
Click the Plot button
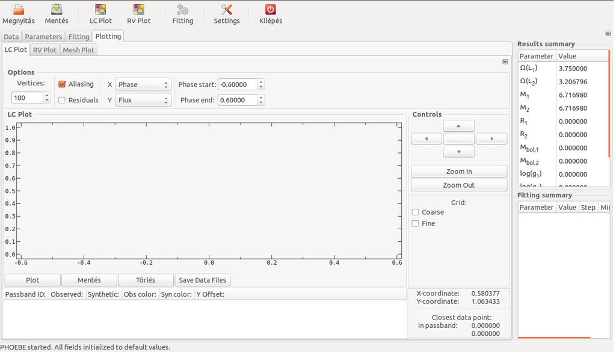(32, 280)
